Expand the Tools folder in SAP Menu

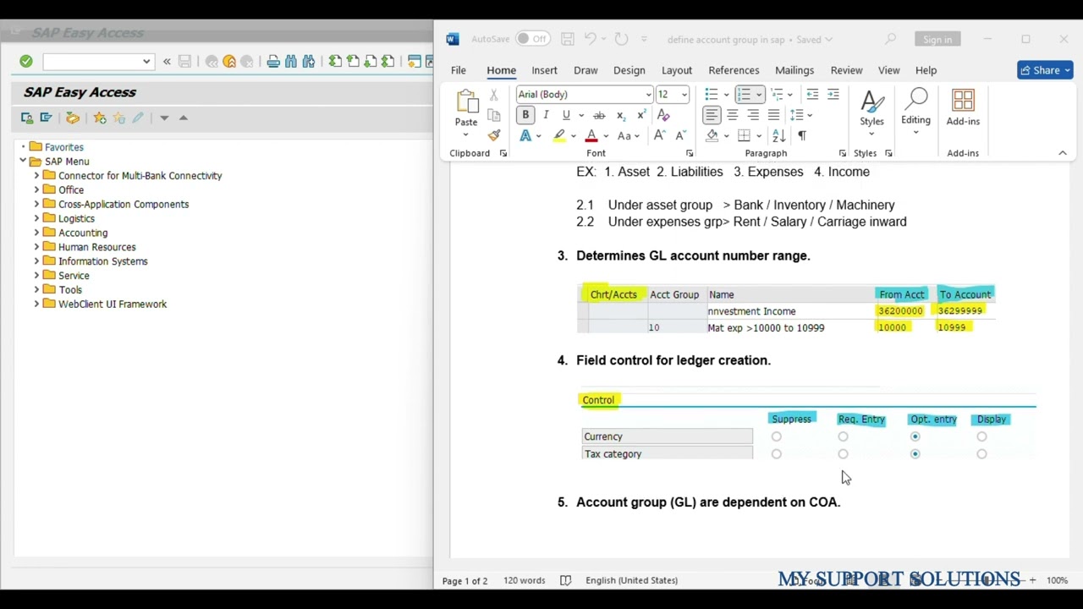pos(36,289)
